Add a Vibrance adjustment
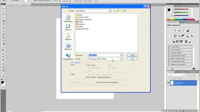 (x=171, y=36)
